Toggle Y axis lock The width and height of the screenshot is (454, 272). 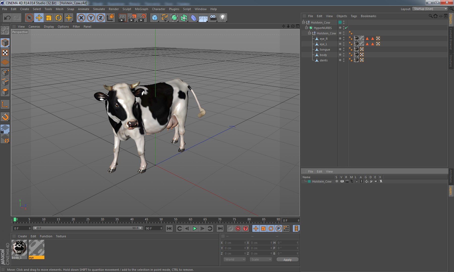91,18
